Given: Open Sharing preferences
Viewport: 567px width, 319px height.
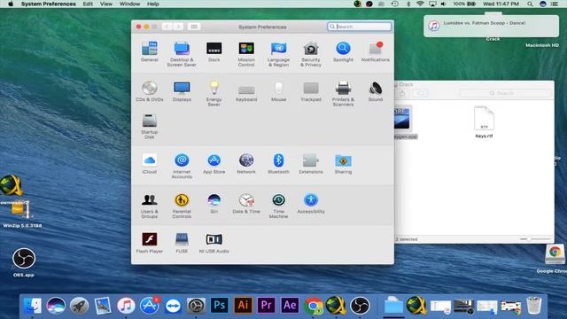Looking at the screenshot, I should [x=343, y=164].
